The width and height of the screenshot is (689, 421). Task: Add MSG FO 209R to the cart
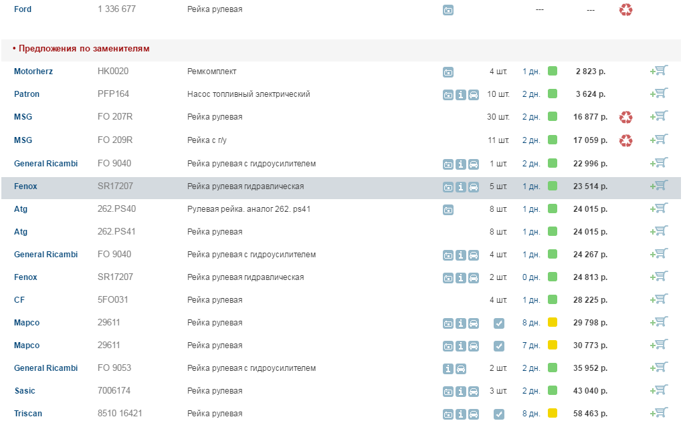click(659, 140)
